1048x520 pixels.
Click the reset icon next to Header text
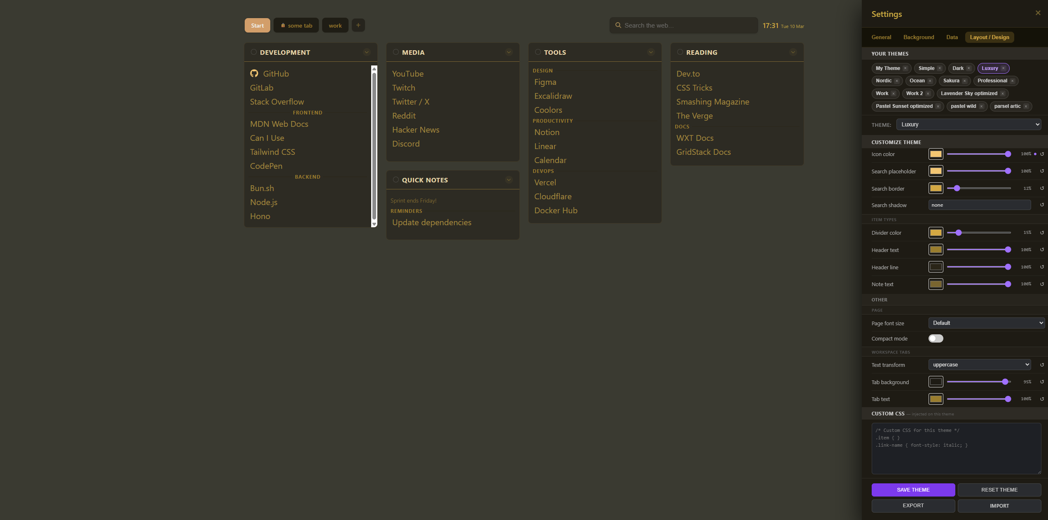click(1042, 250)
